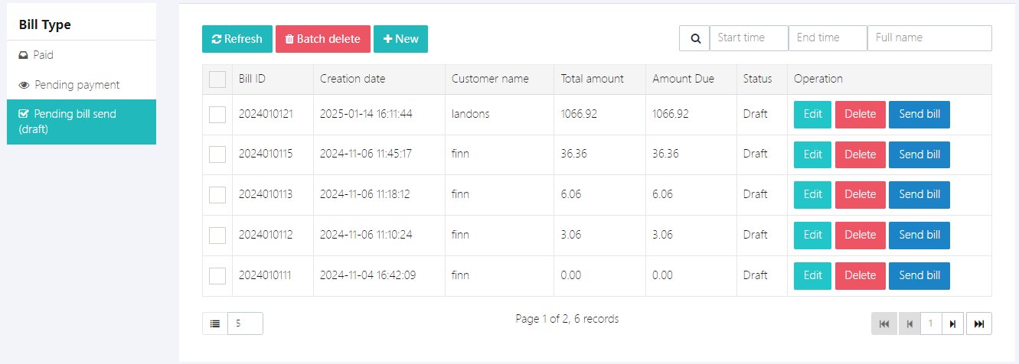Select Pending bill send (draft) category
This screenshot has height=364, width=1019.
click(x=81, y=122)
